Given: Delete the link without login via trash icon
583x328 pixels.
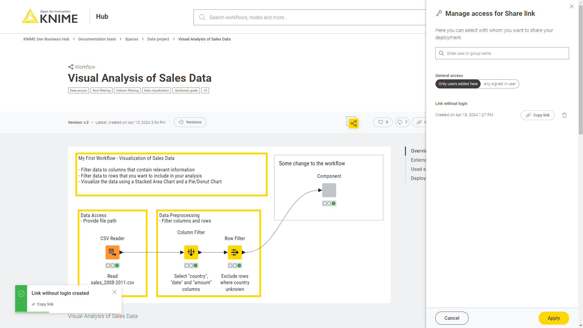Looking at the screenshot, I should click(564, 115).
